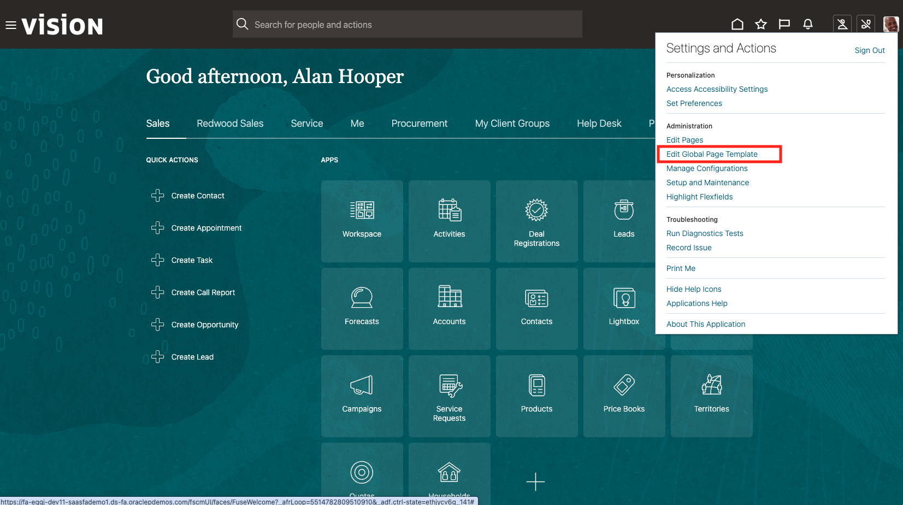Click the home icon
The height and width of the screenshot is (505, 903).
[737, 24]
